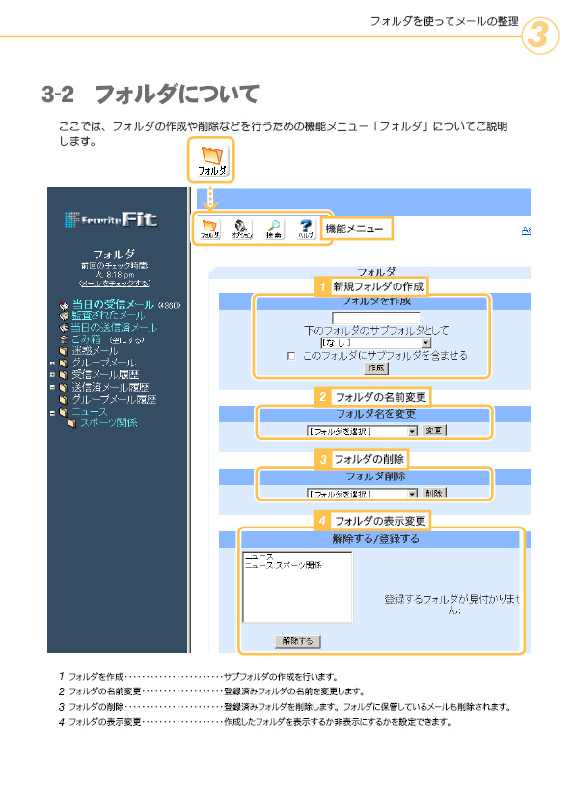Click the メールをチェックする link
Screen dimensions: 574x812
(x=115, y=284)
